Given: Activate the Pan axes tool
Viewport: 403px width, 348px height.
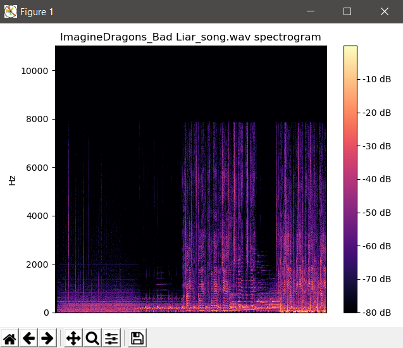Looking at the screenshot, I should point(73,338).
